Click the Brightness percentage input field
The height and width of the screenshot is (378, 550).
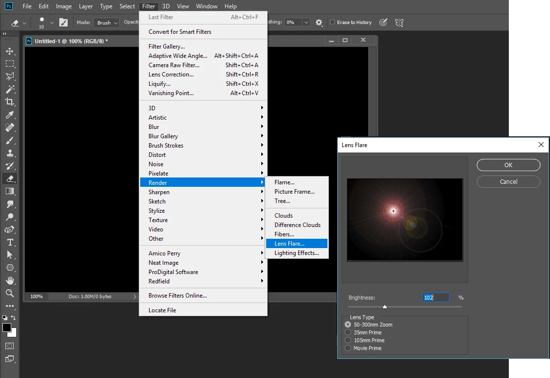(435, 298)
